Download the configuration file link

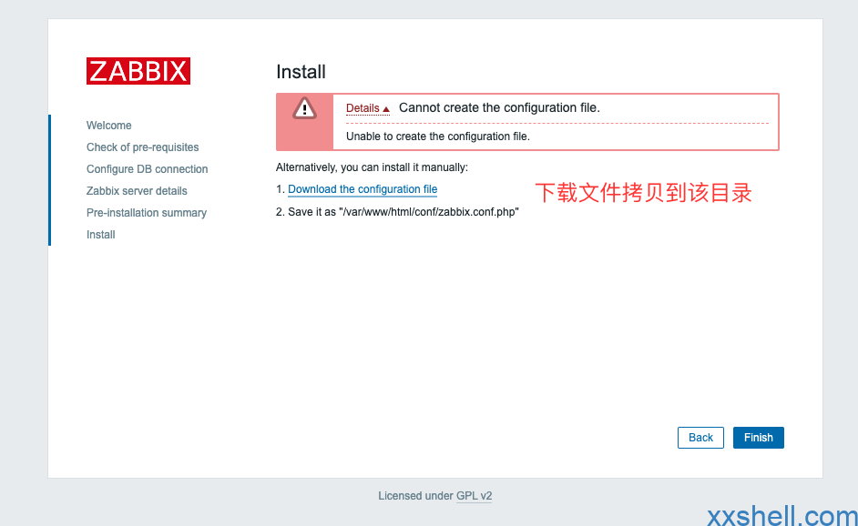coord(363,189)
